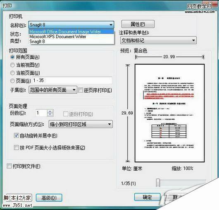
Task: Click the 预览: 复合色 preview label
Action: (x=133, y=51)
